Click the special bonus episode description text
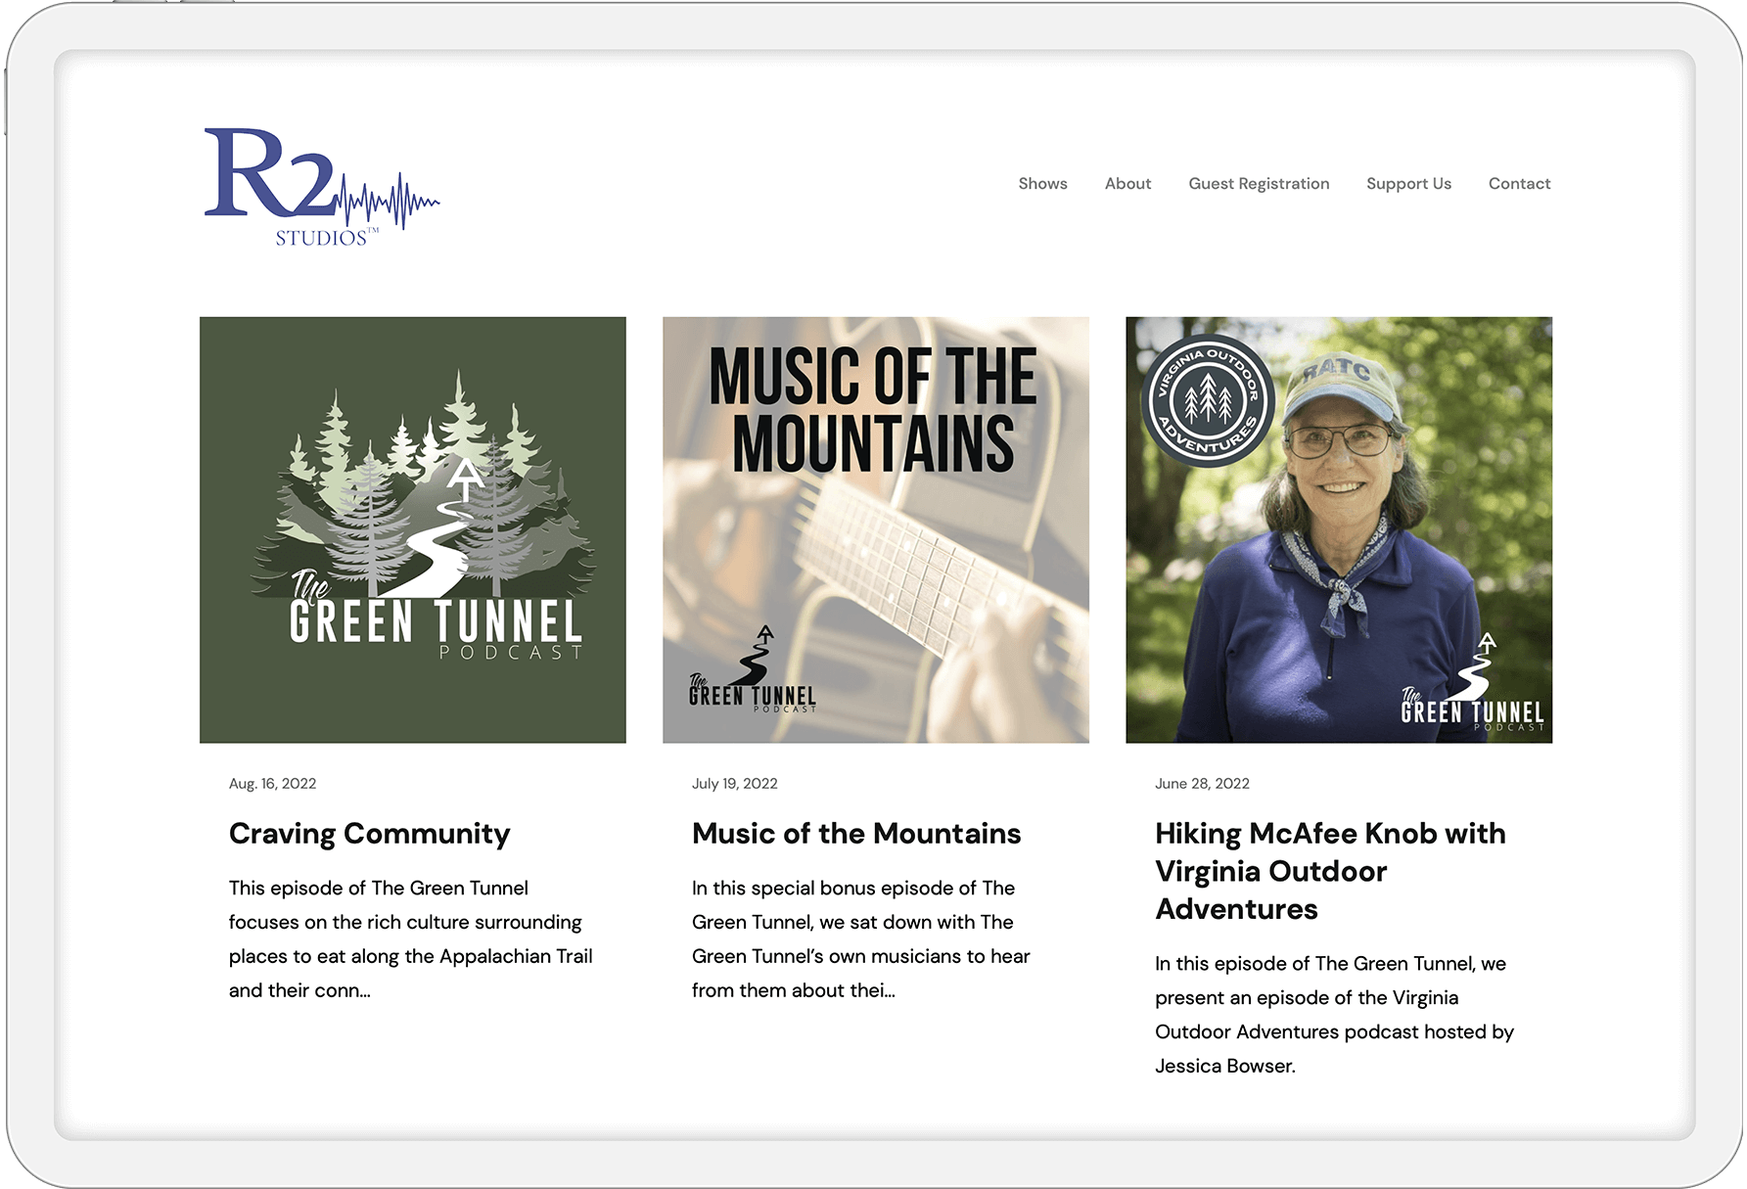Screen dimensions: 1747x1189 click(860, 939)
